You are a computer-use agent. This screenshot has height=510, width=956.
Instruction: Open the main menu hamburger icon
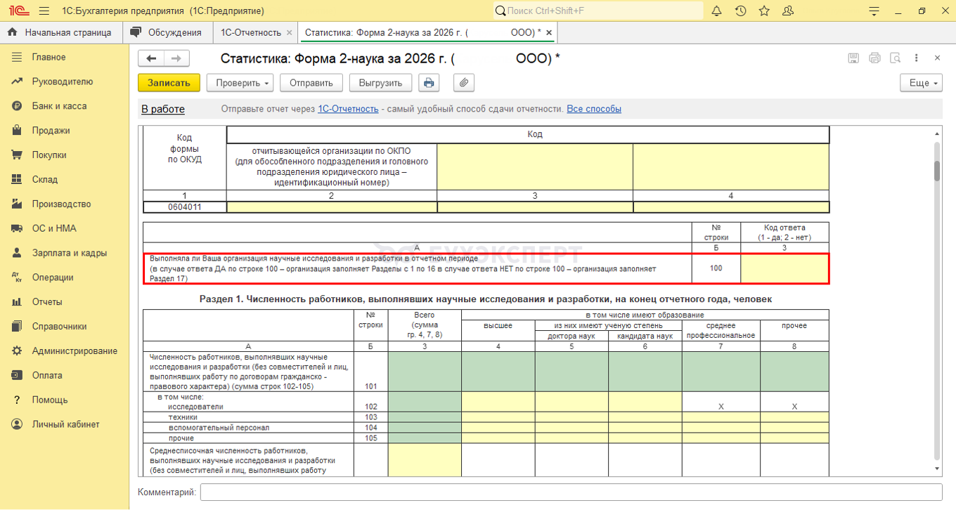44,11
